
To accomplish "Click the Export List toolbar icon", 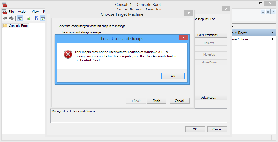I will pyautogui.click(x=28, y=18).
